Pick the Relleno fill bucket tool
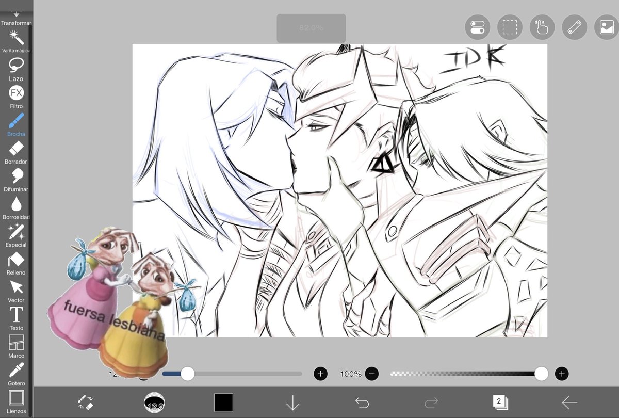The height and width of the screenshot is (418, 619). click(x=16, y=263)
